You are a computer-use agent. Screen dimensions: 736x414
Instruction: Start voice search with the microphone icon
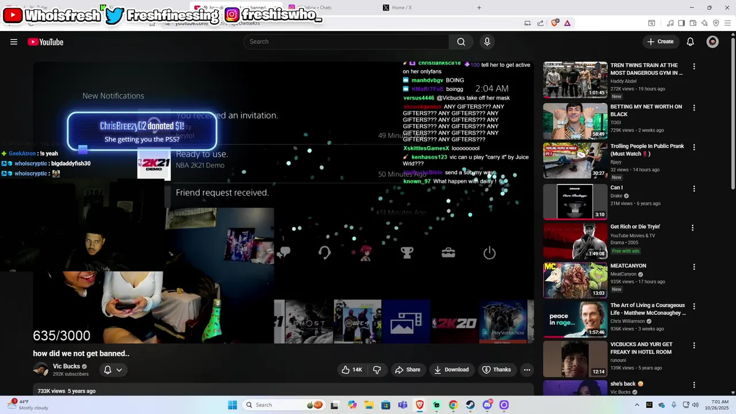(487, 41)
